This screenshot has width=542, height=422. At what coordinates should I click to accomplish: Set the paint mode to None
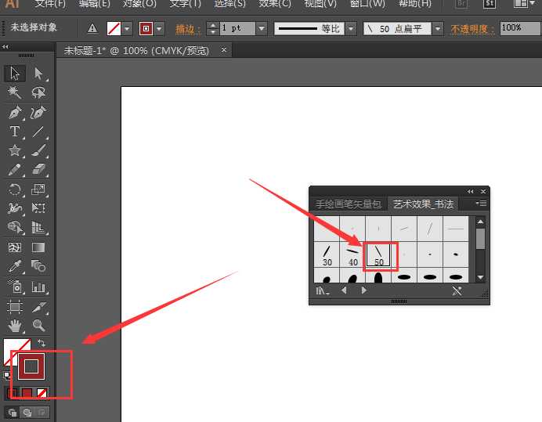(42, 393)
